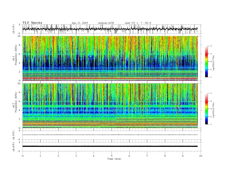Click the ch.2 PSD color scale bar
The height and width of the screenshot is (175, 226).
207,109
